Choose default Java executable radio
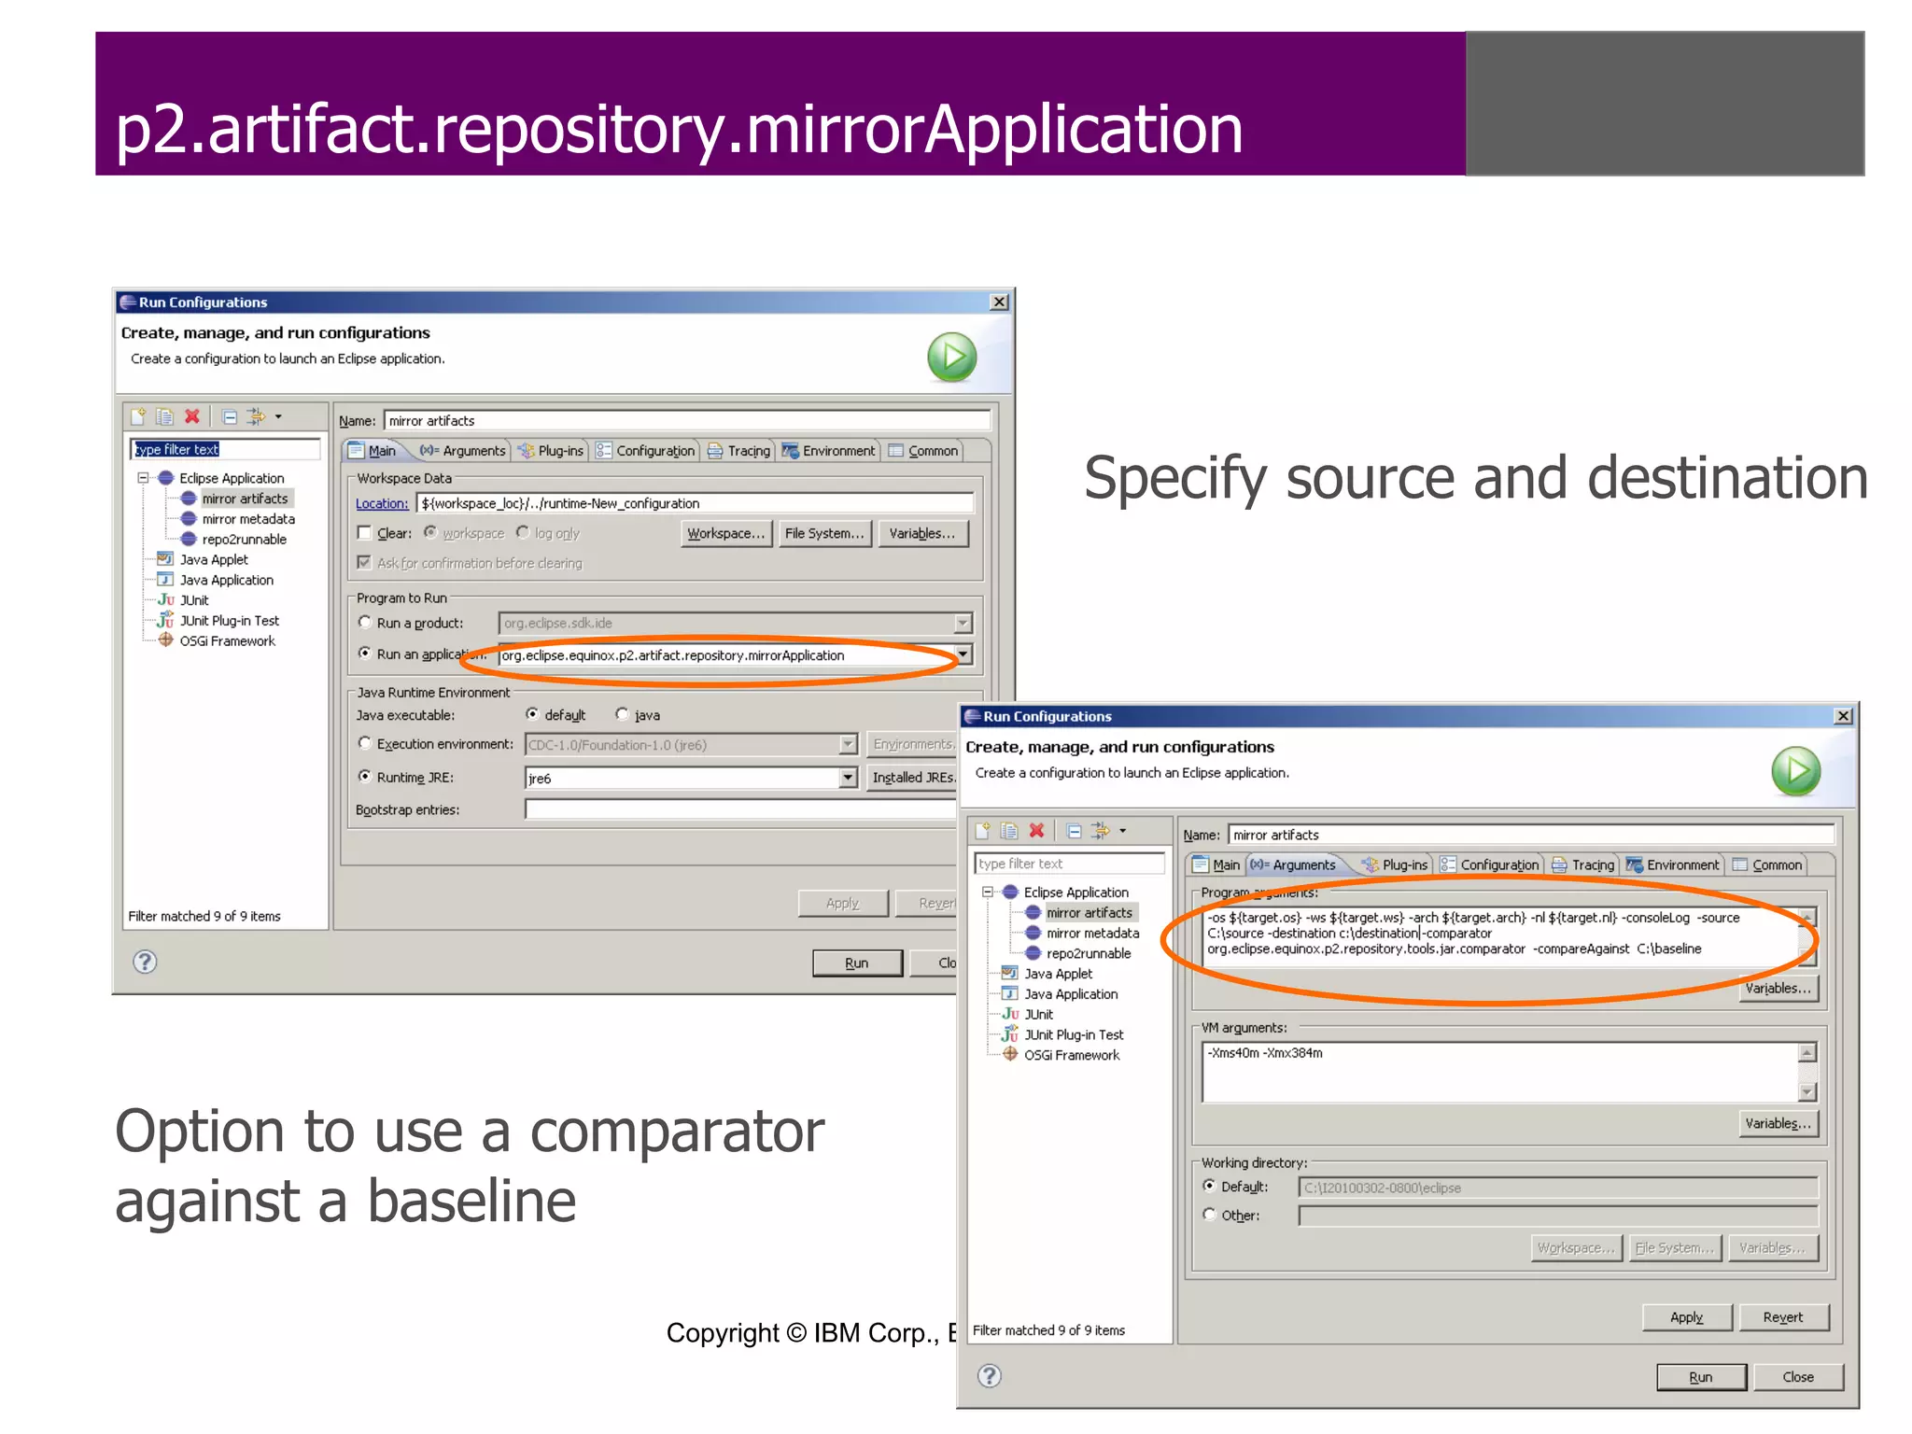 point(532,714)
